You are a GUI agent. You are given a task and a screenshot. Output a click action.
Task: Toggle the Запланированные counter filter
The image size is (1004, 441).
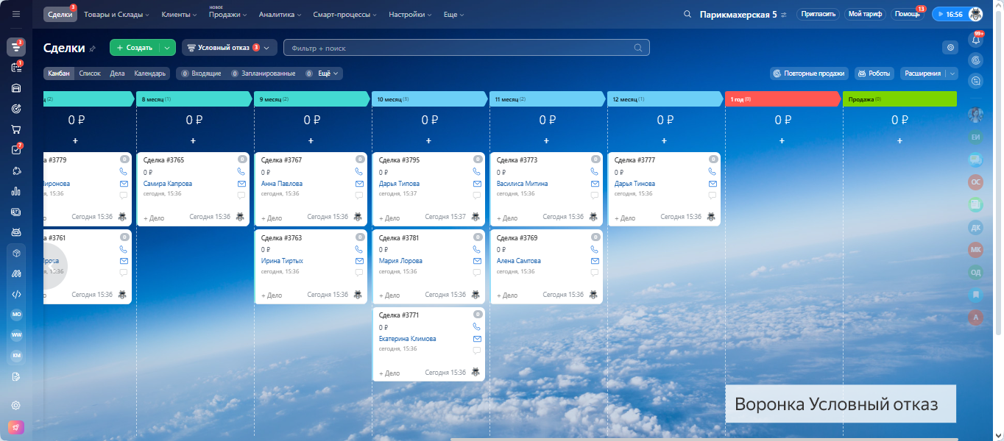263,73
